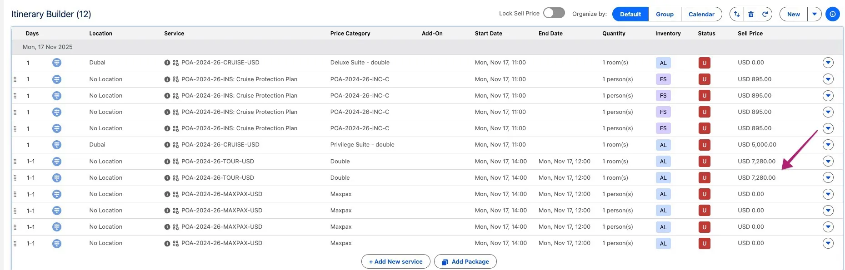Click the Add New service button
This screenshot has width=845, height=270.
pyautogui.click(x=395, y=262)
